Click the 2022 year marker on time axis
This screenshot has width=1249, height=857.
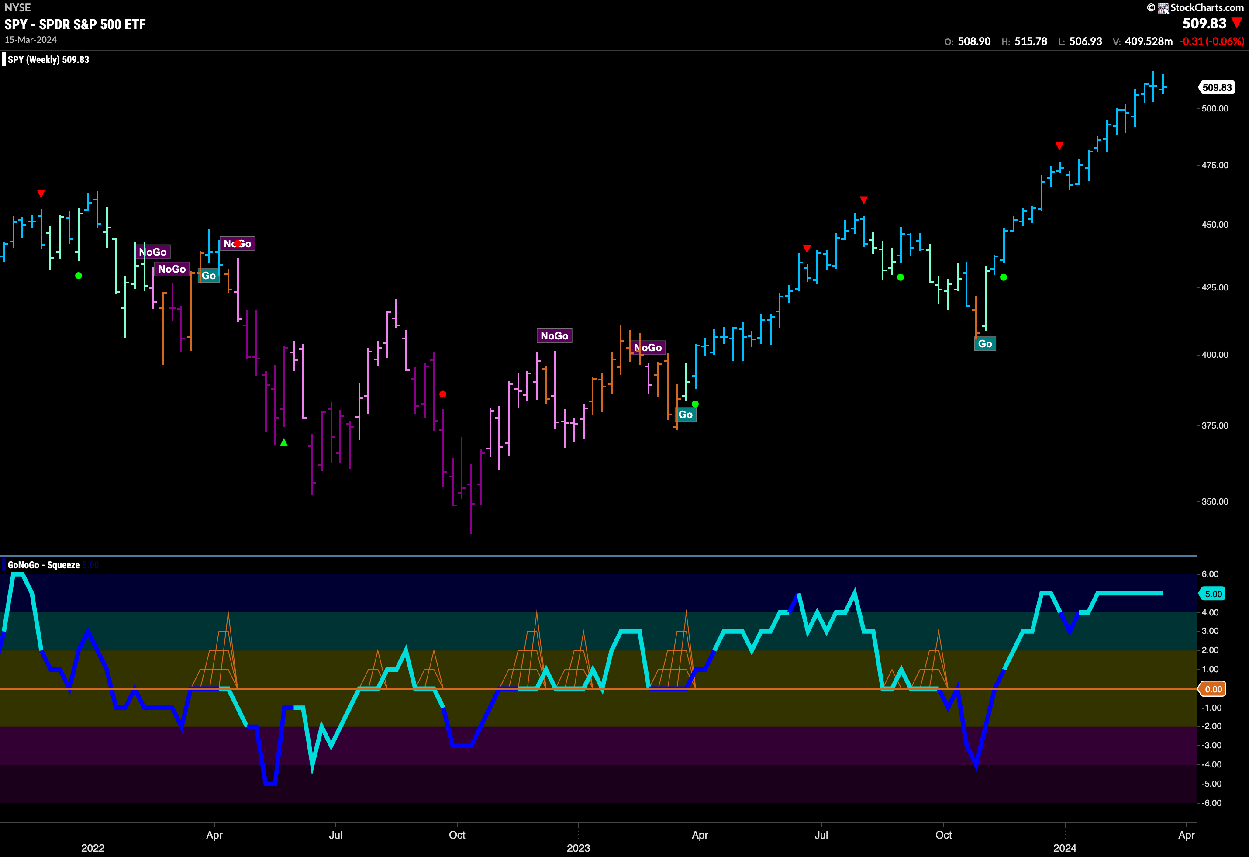coord(93,848)
